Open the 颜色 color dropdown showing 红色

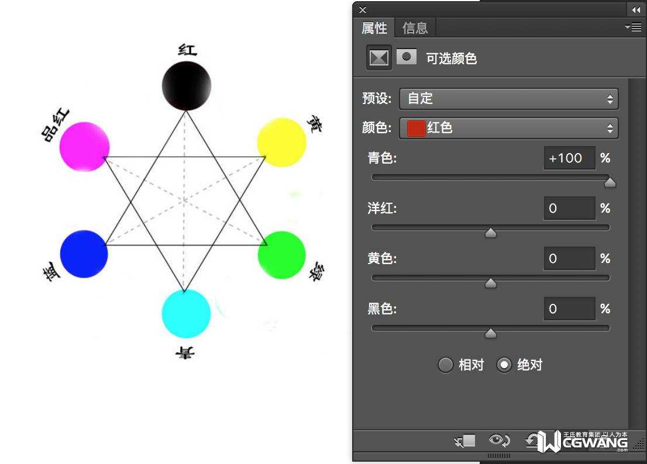coord(509,128)
